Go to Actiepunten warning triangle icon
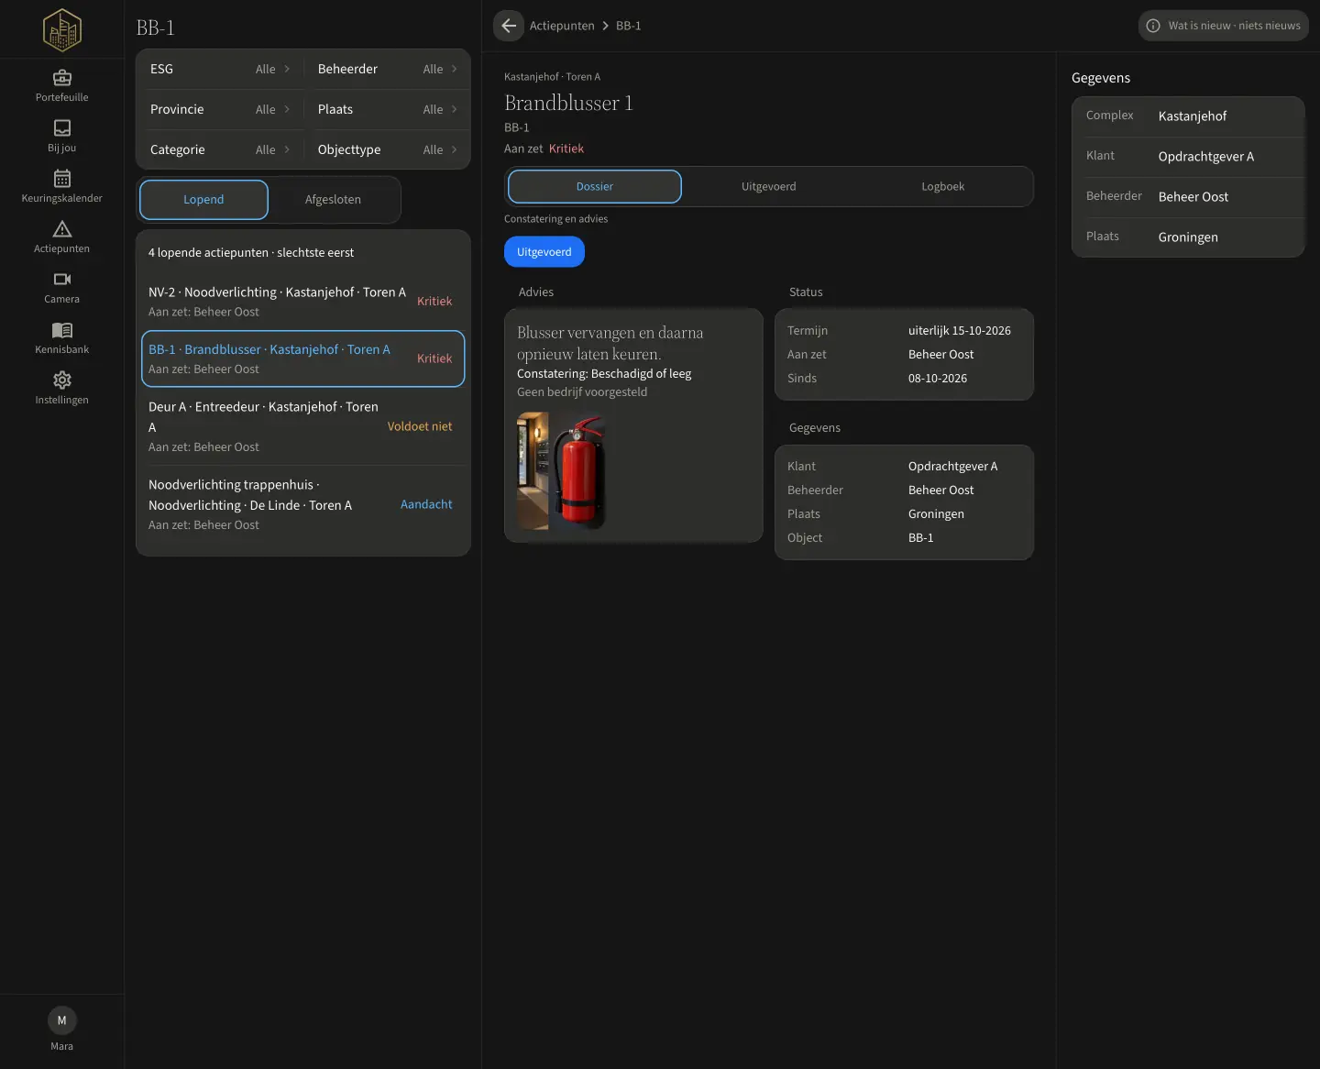Screen dimensions: 1320x1069 (x=62, y=229)
